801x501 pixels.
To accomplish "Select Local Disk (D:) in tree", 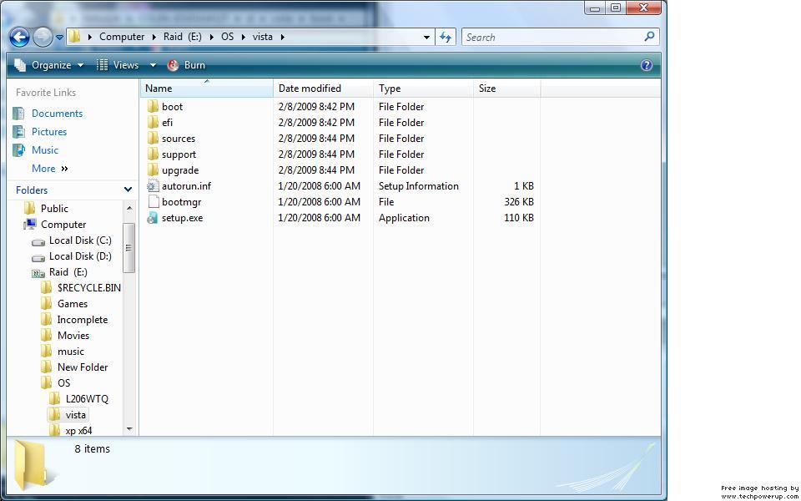I will click(80, 256).
